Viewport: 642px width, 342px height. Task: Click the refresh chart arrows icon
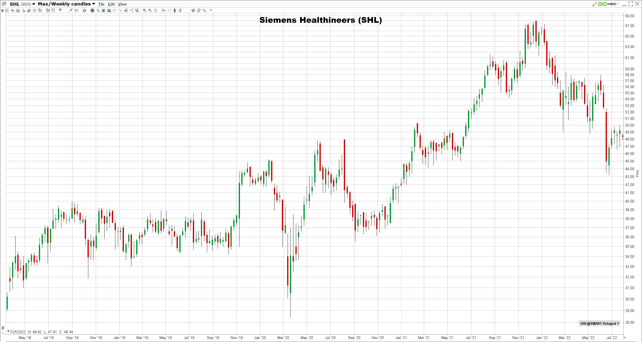point(199,11)
